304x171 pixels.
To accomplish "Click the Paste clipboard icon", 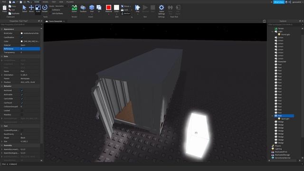I will [x=4, y=8].
